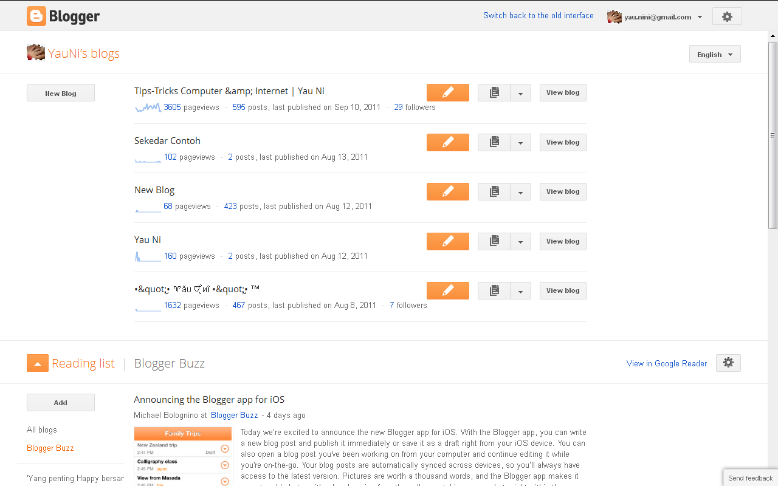The height and width of the screenshot is (486, 778).
Task: Click the 423 posts link
Action: point(230,207)
